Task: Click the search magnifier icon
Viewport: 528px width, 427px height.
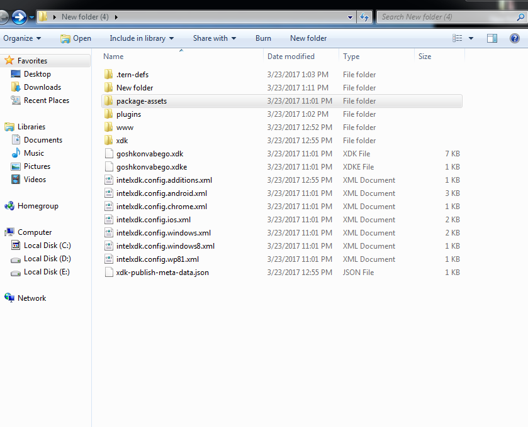Action: [520, 17]
